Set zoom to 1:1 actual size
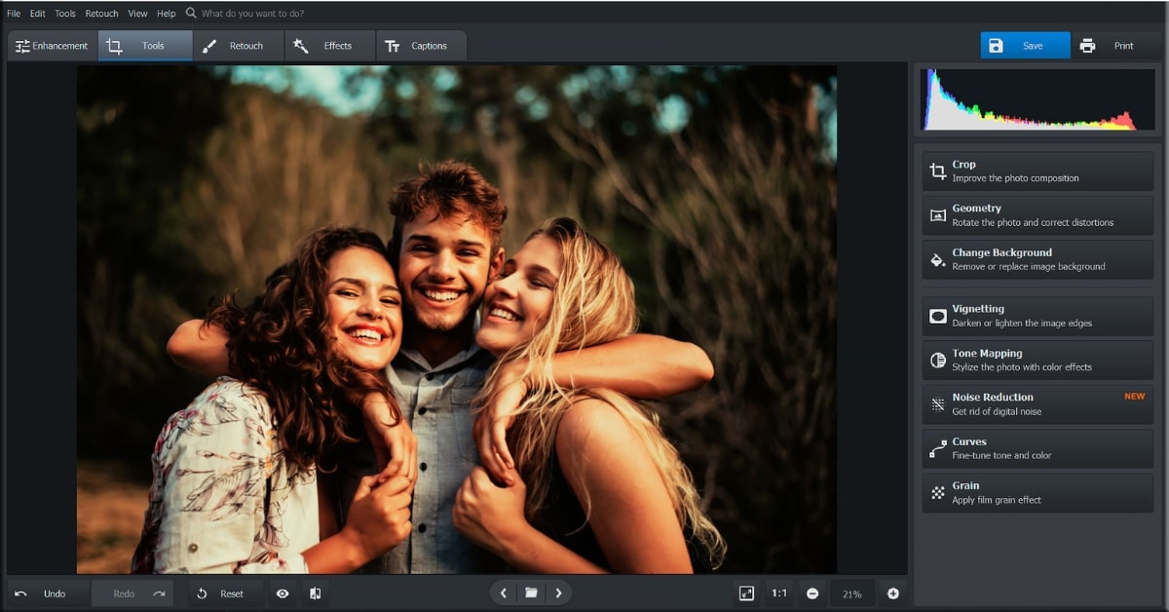 (x=779, y=593)
